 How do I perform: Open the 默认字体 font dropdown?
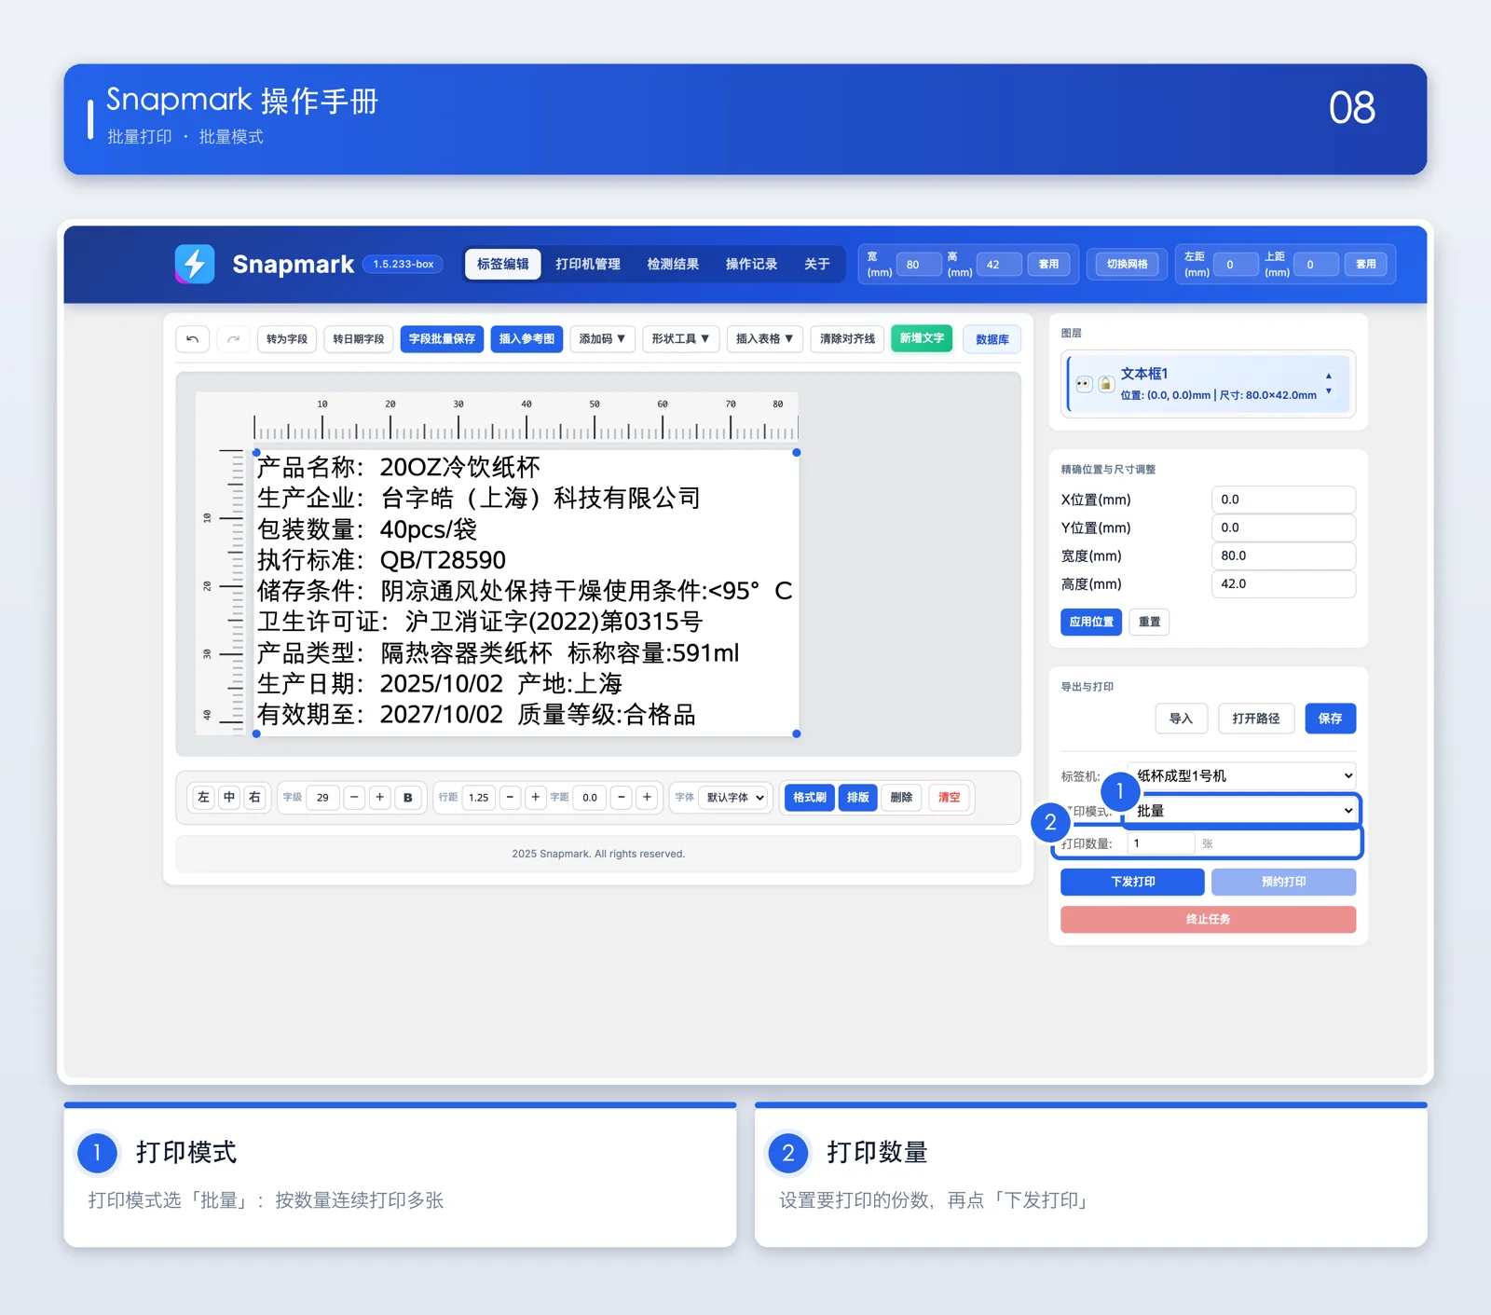(735, 798)
